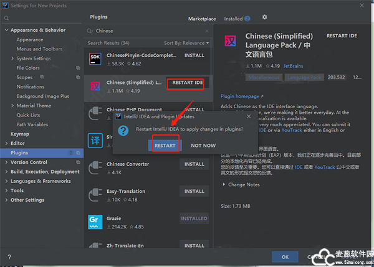
Task: Click the Grazie plugin icon
Action: point(96,222)
